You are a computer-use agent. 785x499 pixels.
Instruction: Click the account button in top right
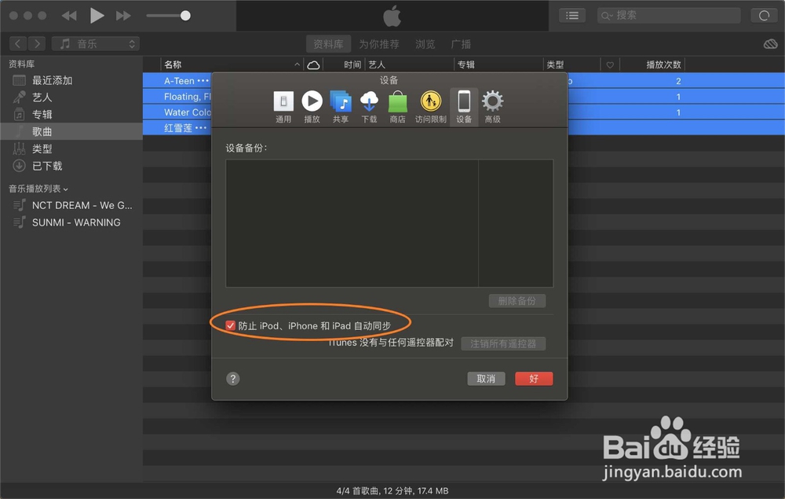[764, 16]
